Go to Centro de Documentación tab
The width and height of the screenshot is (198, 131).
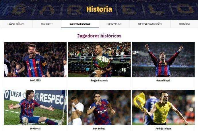(x=150, y=24)
